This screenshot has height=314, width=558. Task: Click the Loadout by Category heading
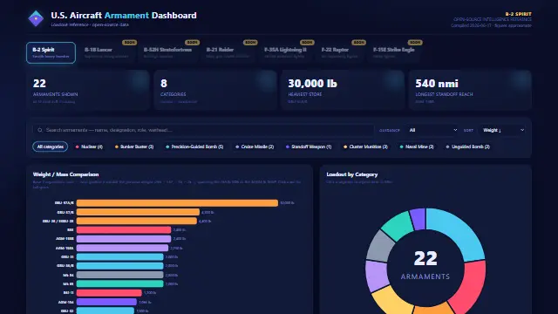pos(352,174)
